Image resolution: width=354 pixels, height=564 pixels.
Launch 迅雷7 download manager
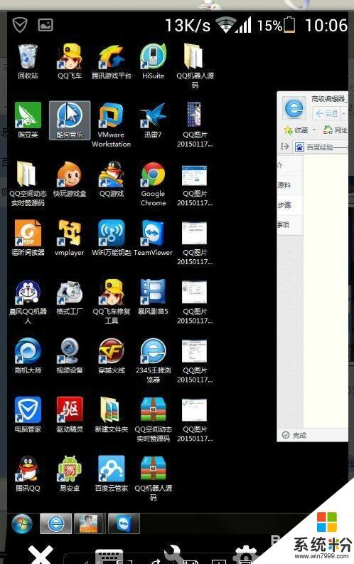point(153,120)
